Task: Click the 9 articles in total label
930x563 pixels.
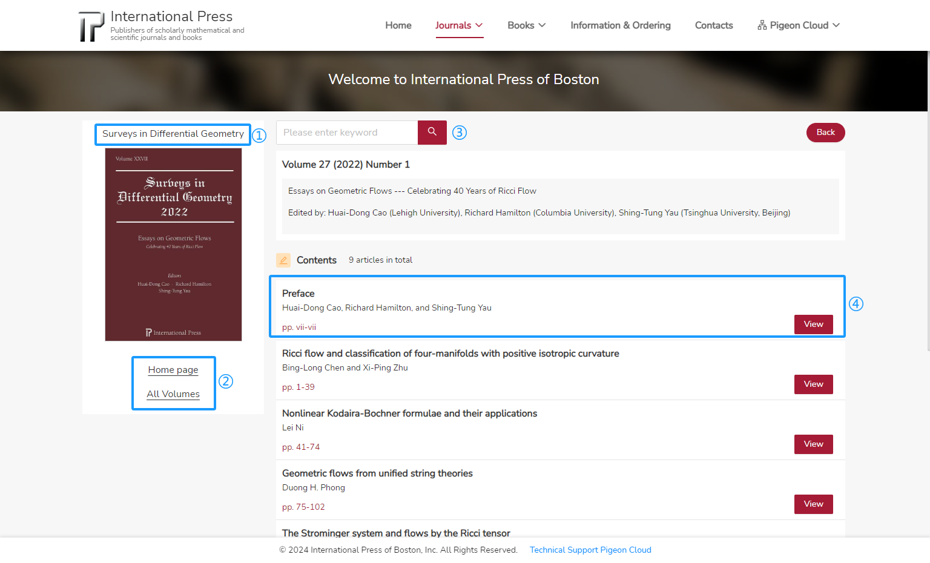Action: (380, 260)
